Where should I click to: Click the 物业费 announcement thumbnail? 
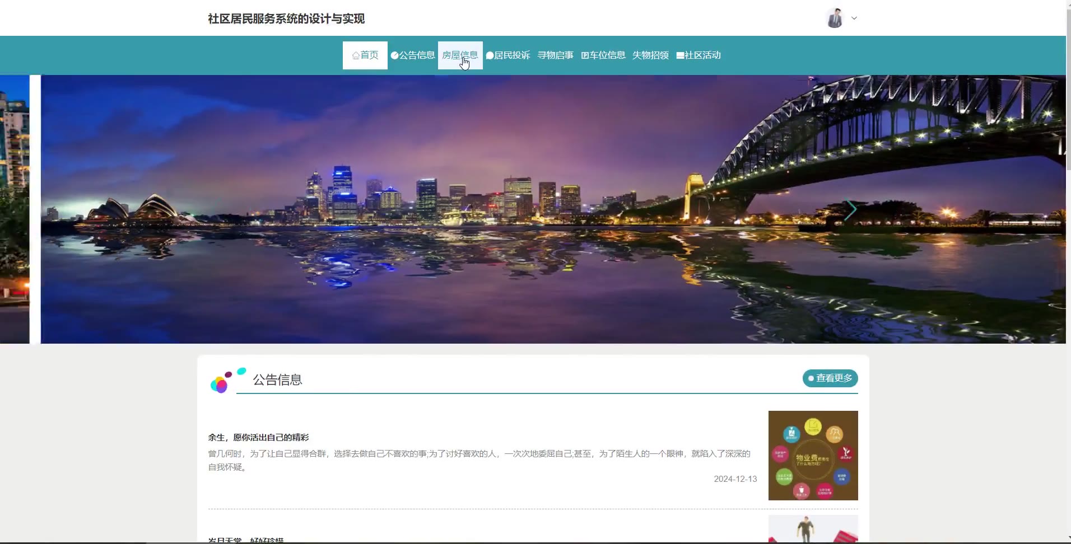[813, 455]
